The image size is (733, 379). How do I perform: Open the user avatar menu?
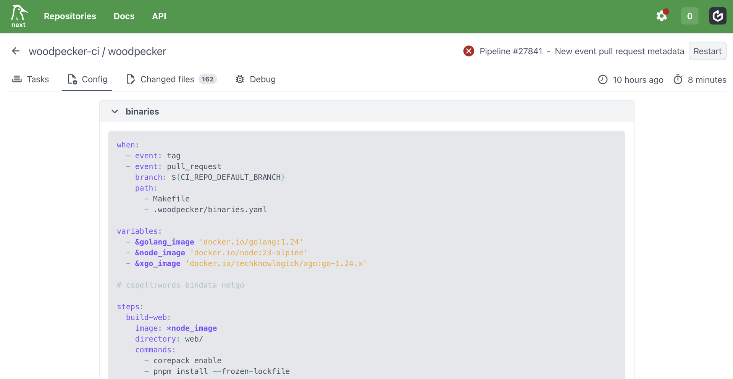pos(718,16)
